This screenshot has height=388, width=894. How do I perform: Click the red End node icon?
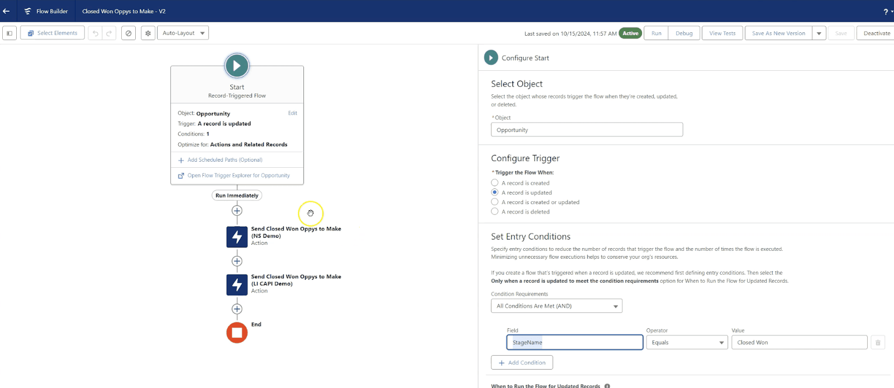click(237, 333)
